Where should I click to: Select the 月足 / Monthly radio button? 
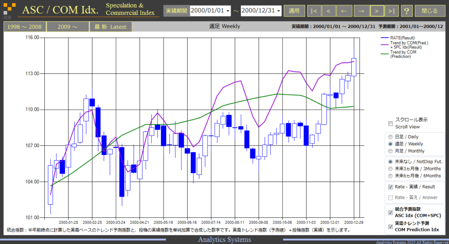coord(390,151)
